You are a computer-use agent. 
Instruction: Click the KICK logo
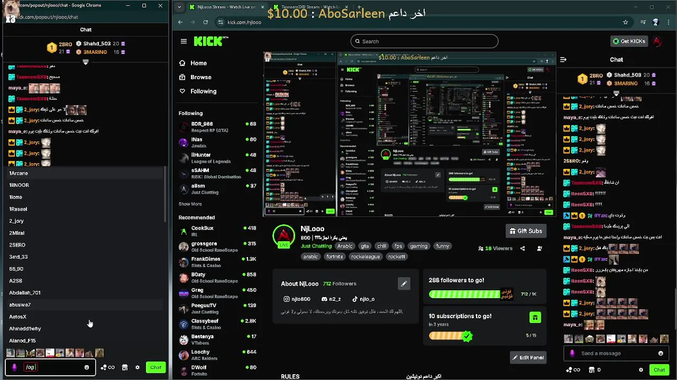point(210,41)
